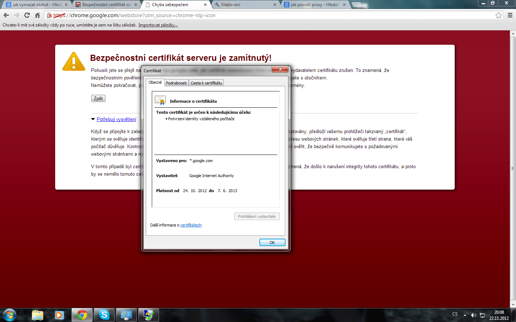Select the '*.google.com' issued-to value
Screen dimensions: 516x322
pyautogui.click(x=201, y=161)
